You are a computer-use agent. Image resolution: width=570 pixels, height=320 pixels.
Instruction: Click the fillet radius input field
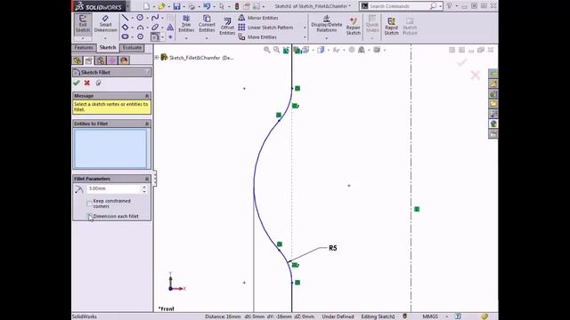pyautogui.click(x=114, y=188)
